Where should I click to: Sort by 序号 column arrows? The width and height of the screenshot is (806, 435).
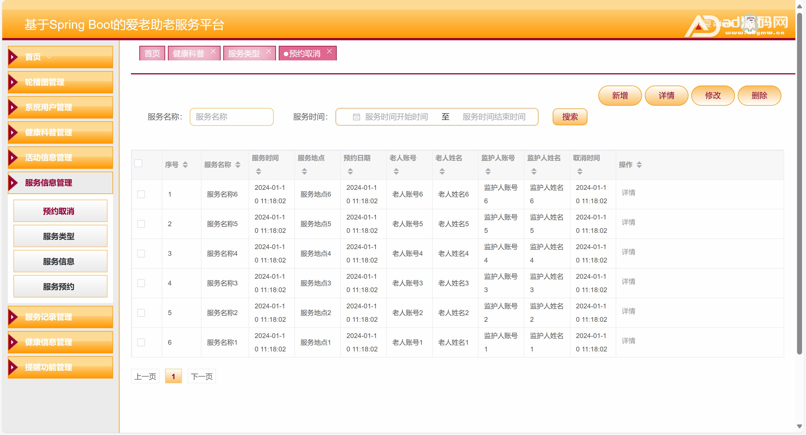[x=185, y=165]
